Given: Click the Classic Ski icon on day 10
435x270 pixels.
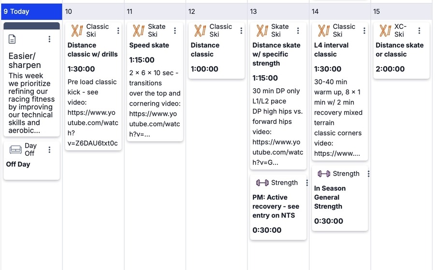Looking at the screenshot, I should tap(77, 31).
